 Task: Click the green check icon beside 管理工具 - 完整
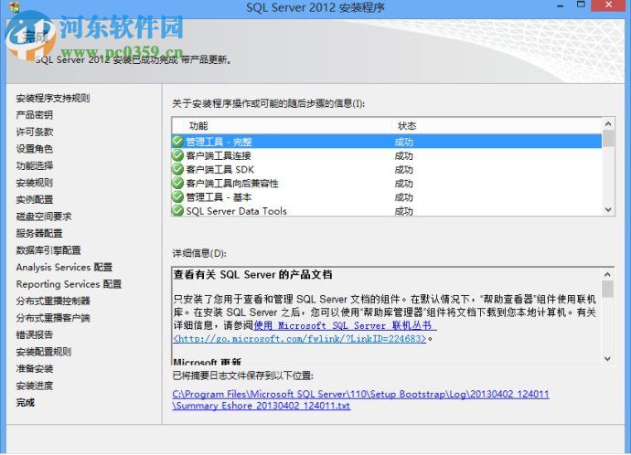click(177, 142)
